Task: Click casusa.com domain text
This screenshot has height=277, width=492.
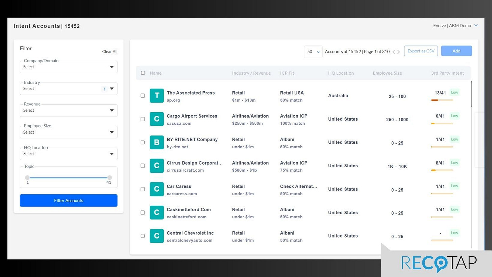Action: pyautogui.click(x=179, y=124)
